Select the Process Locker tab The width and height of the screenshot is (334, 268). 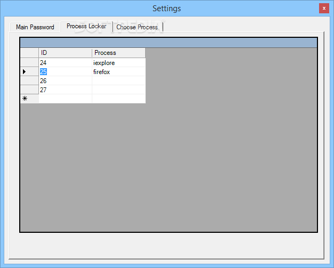point(86,26)
